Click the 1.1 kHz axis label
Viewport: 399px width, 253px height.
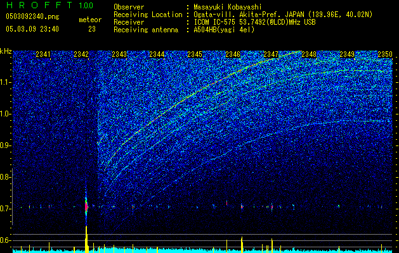[x=5, y=82]
